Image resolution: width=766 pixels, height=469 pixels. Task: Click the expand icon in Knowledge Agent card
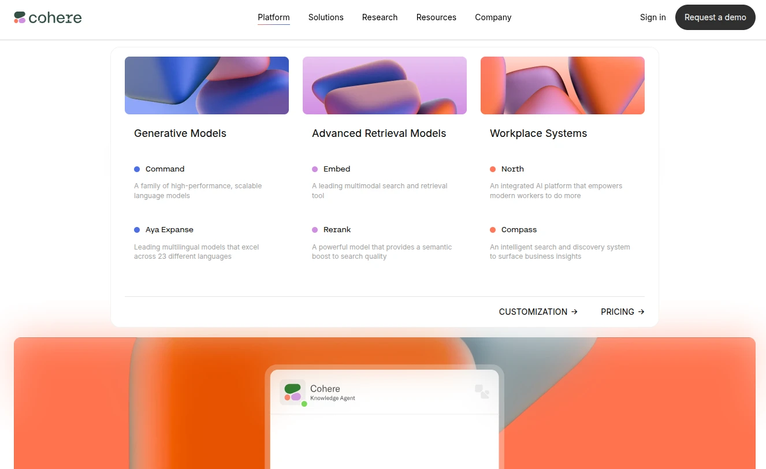tap(482, 392)
